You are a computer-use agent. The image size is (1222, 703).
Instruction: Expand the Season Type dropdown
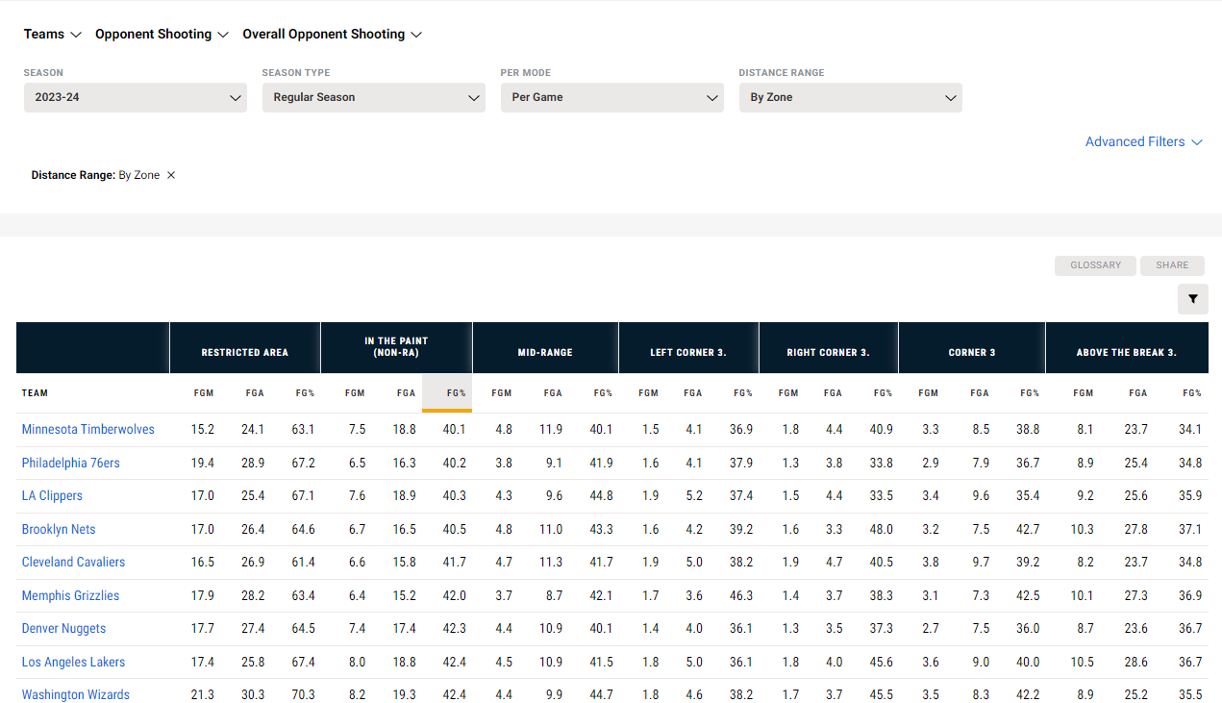coord(374,97)
